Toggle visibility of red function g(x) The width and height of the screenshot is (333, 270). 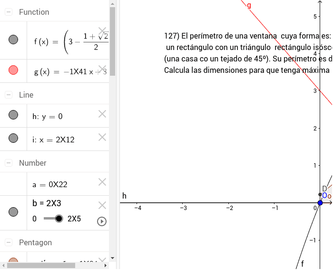pos(13,70)
